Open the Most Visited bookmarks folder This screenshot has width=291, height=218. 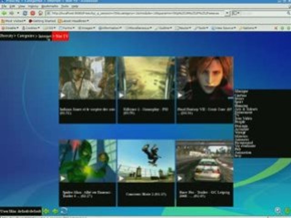pyautogui.click(x=13, y=21)
